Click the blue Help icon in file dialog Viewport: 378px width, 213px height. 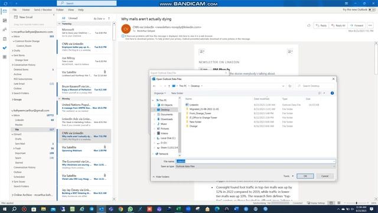332,93
